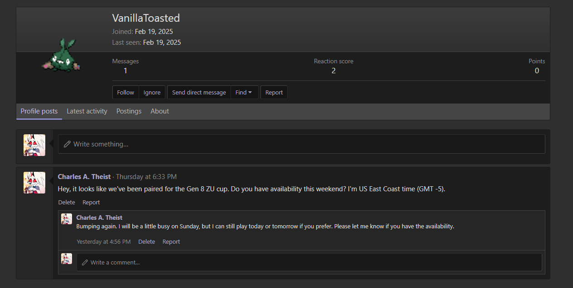The width and height of the screenshot is (573, 288).
Task: Click into the Write something field
Action: point(301,144)
